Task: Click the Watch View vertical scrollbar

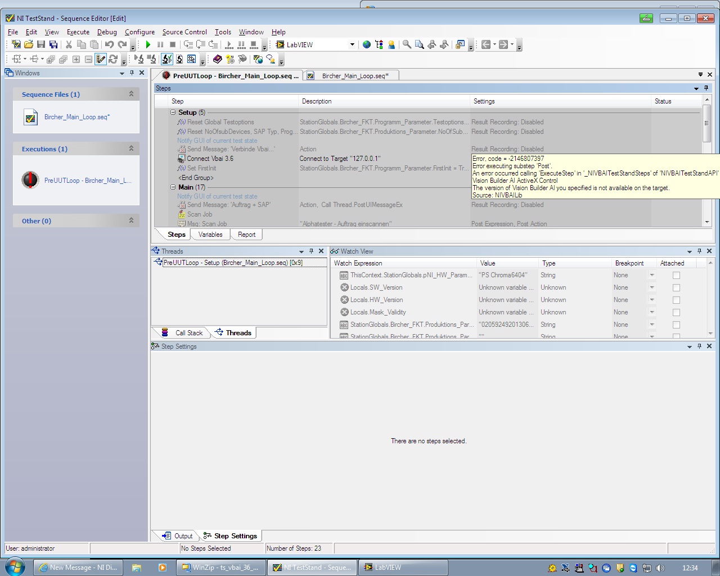Action: (x=710, y=298)
